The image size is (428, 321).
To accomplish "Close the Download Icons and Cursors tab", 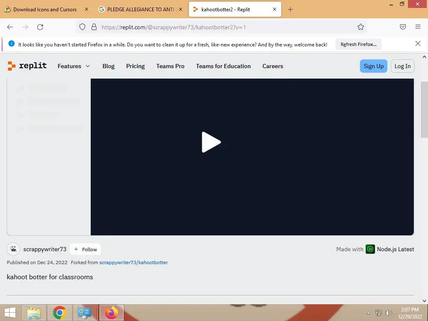I will [86, 9].
